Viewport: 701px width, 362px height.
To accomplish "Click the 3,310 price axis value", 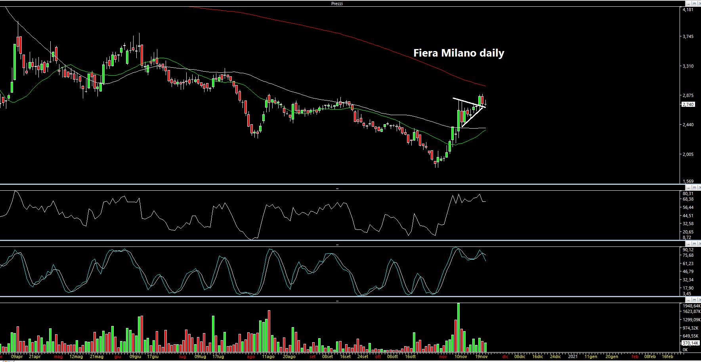I will [x=688, y=66].
